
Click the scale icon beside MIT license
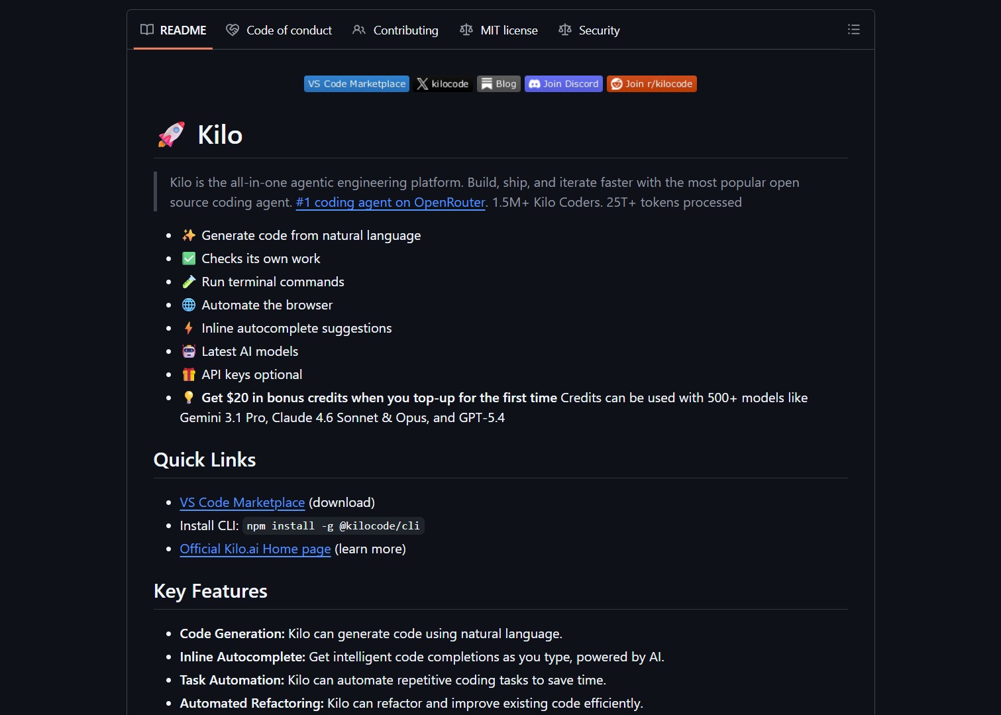pos(466,30)
